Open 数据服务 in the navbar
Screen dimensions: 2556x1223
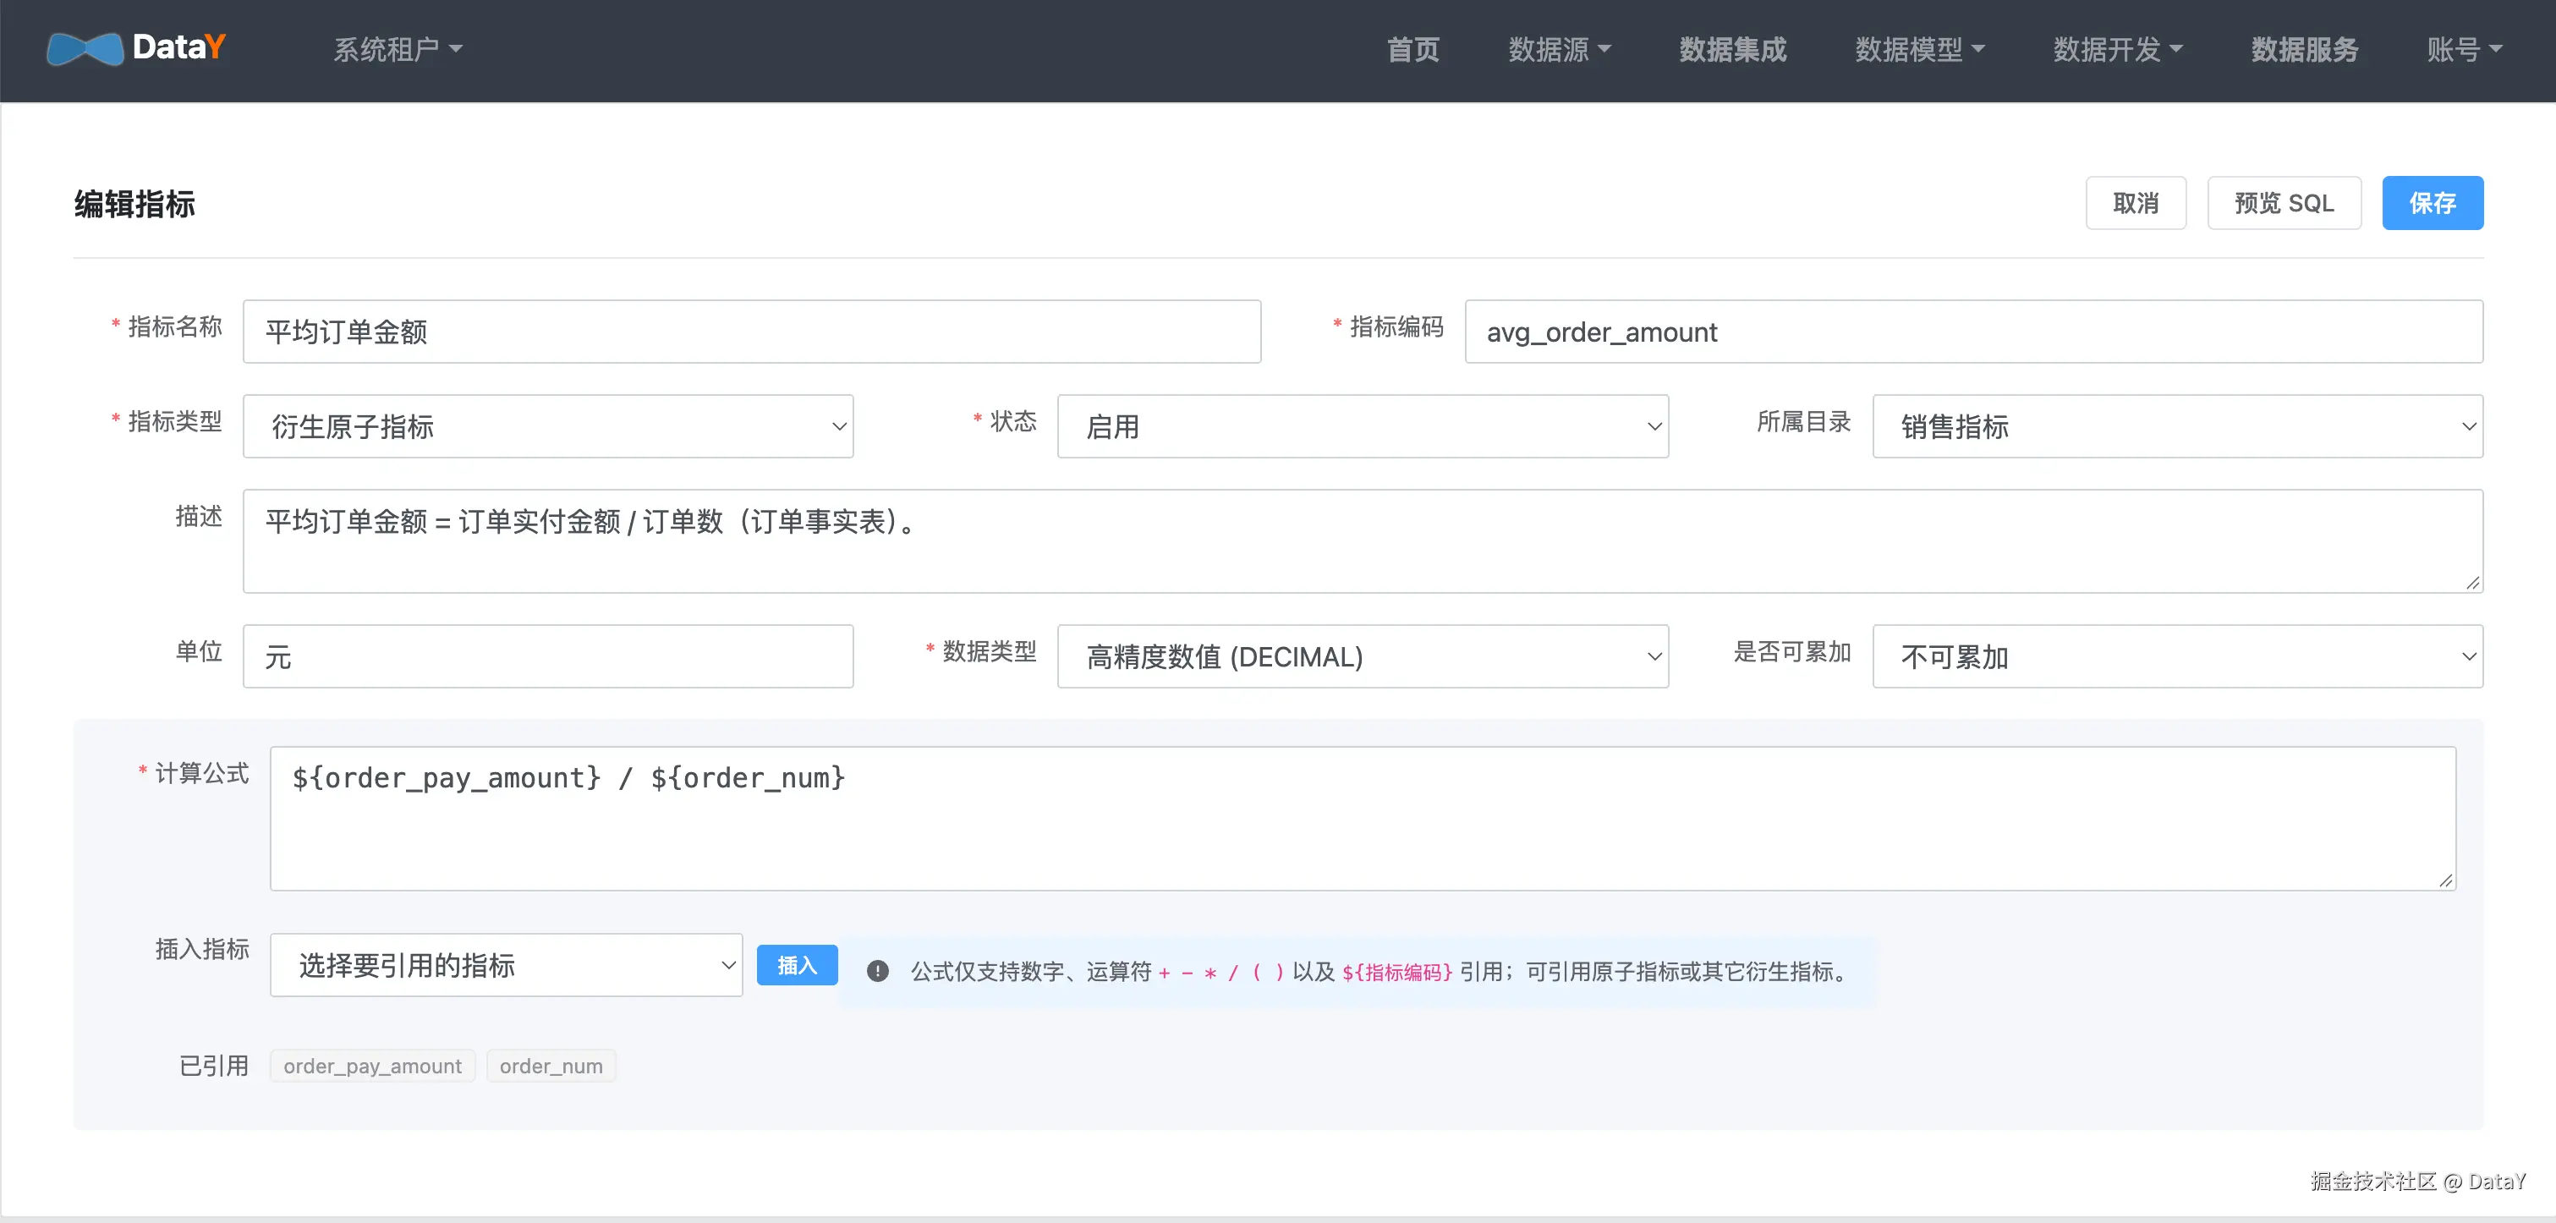(2304, 48)
